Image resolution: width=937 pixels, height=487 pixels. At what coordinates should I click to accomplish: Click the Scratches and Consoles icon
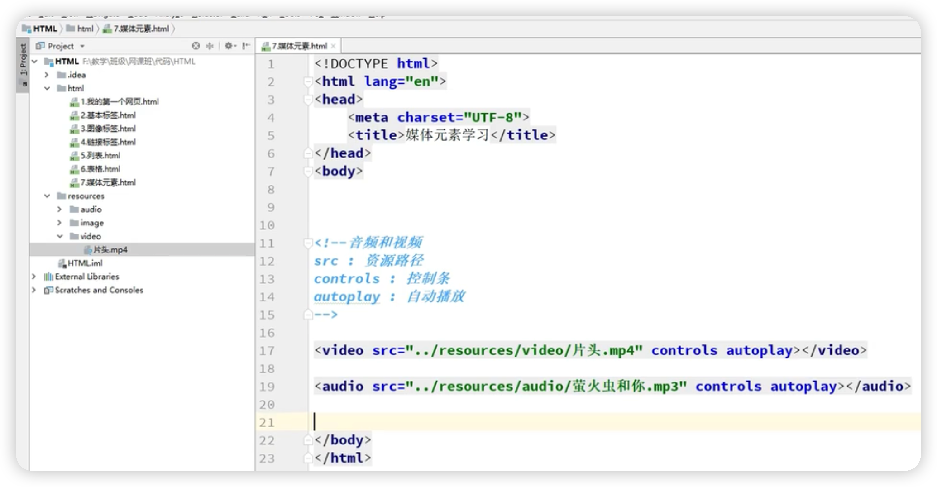pos(48,290)
